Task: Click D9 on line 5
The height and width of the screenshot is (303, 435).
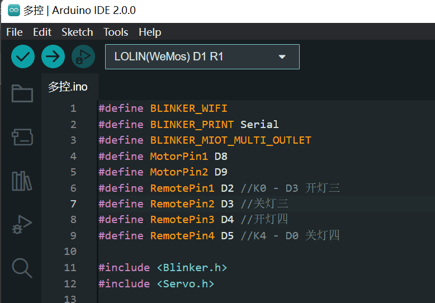Action: pyautogui.click(x=221, y=172)
